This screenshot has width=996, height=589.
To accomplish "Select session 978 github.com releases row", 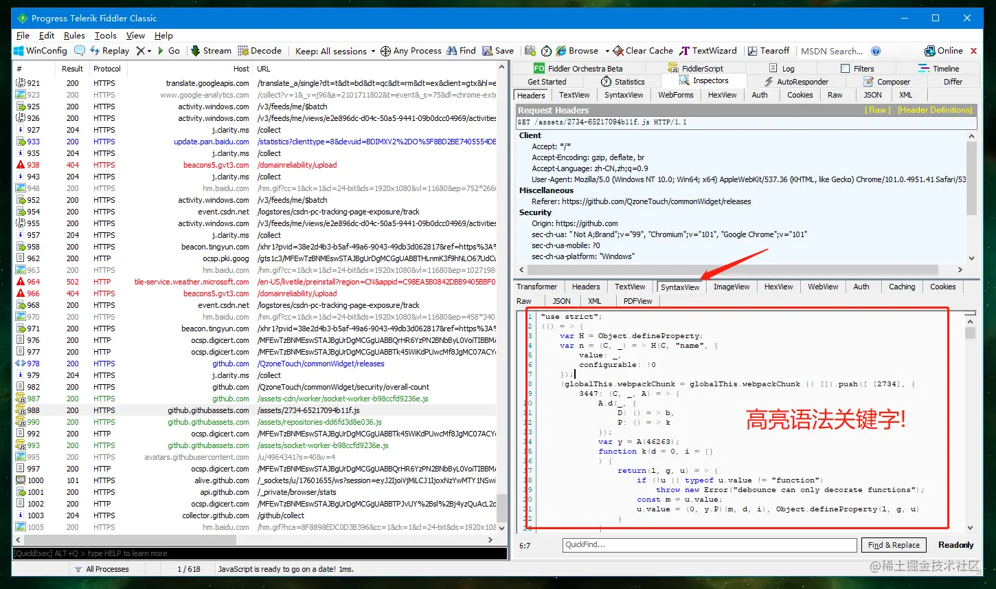I will tap(255, 364).
